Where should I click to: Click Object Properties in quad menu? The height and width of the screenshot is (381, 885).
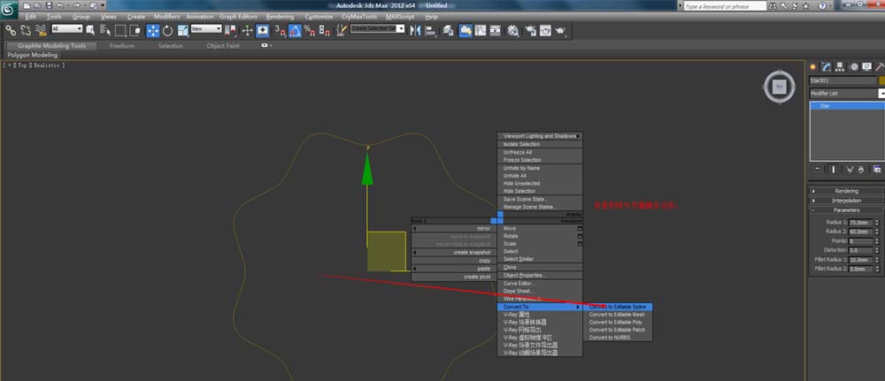540,276
